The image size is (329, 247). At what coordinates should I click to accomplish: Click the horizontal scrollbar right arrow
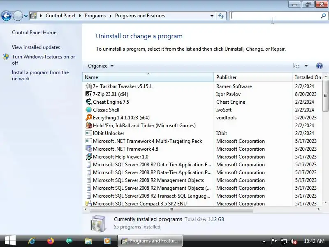(x=318, y=209)
